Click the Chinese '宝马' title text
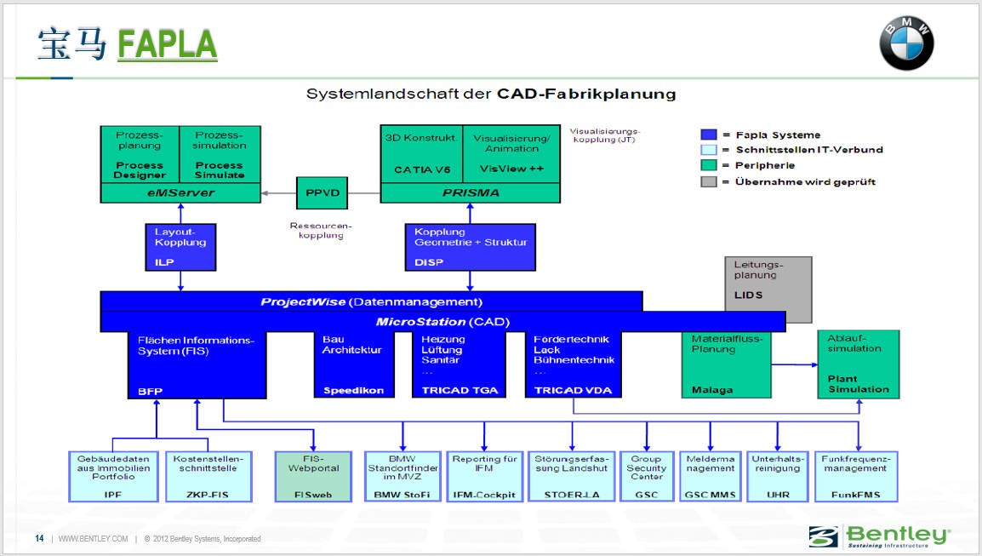 coord(72,44)
